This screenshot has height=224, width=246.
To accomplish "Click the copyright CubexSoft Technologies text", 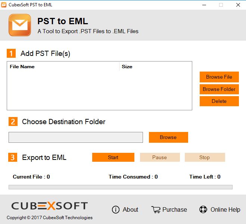I will tap(50, 218).
